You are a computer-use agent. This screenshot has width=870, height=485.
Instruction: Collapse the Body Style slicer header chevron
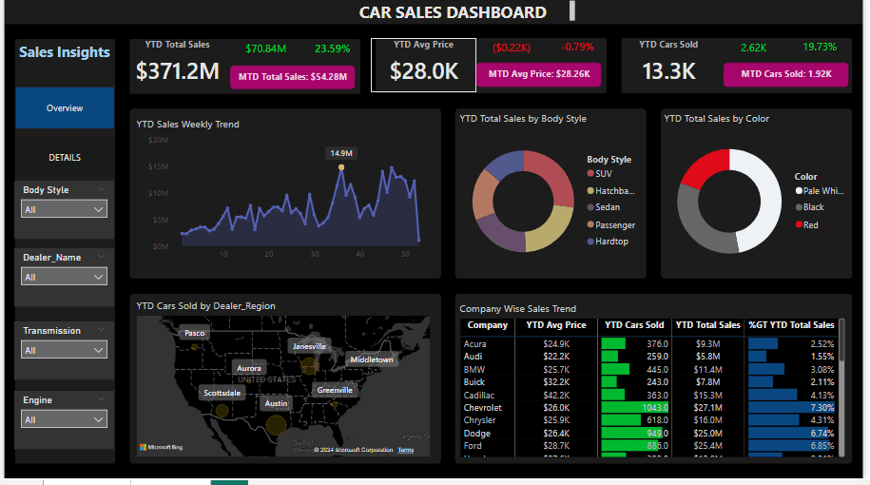101,189
